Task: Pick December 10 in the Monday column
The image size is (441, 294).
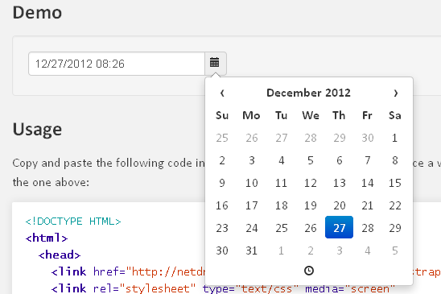Action: click(x=251, y=183)
